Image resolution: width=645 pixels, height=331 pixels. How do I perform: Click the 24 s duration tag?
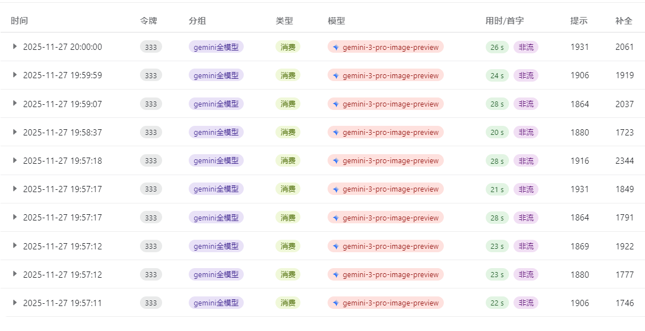tap(497, 75)
